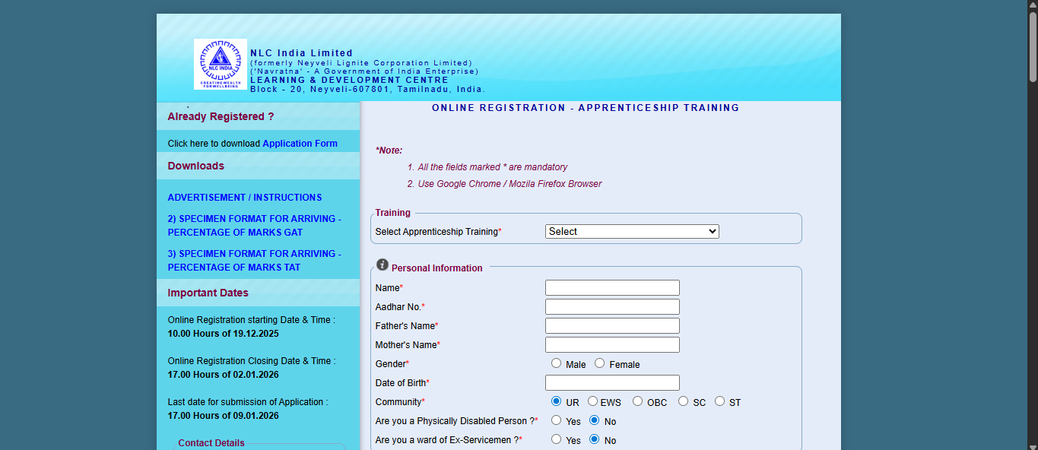The height and width of the screenshot is (450, 1038).
Task: Click the Aadhar No. input field
Action: (612, 306)
